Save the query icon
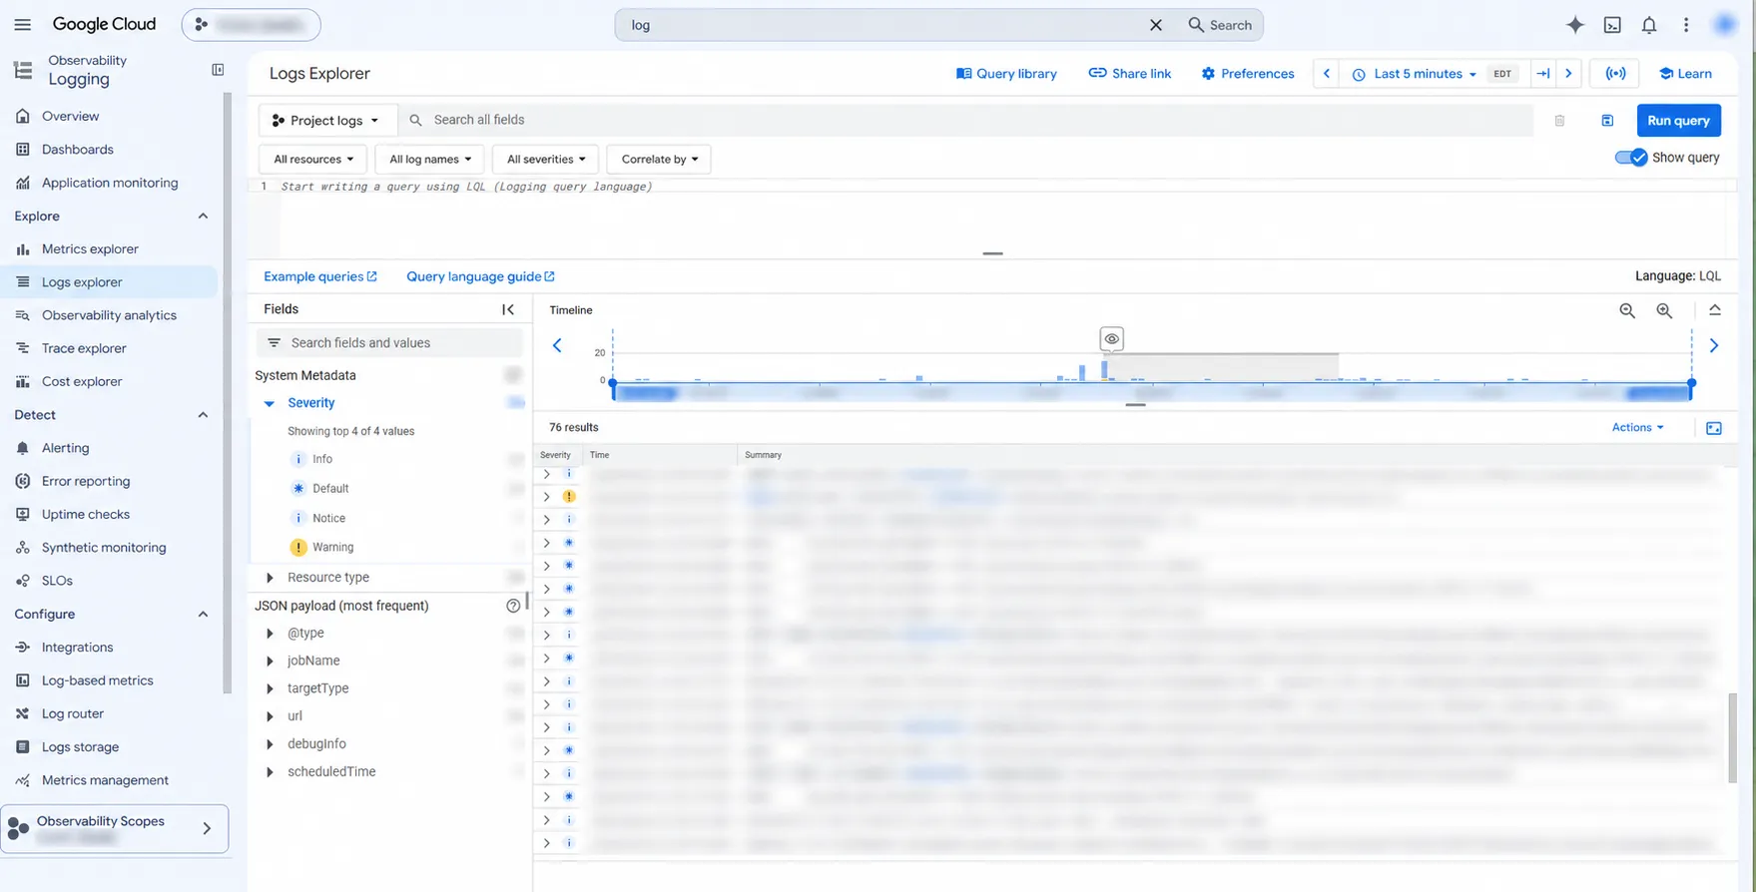 coord(1607,121)
